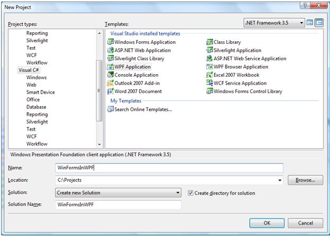Select WCF above Visual C# in tree
This screenshot has height=237, width=330.
(x=32, y=55)
